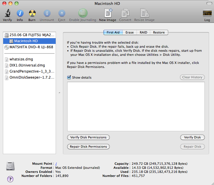
Task: Click the Repair Disk button
Action: [193, 147]
